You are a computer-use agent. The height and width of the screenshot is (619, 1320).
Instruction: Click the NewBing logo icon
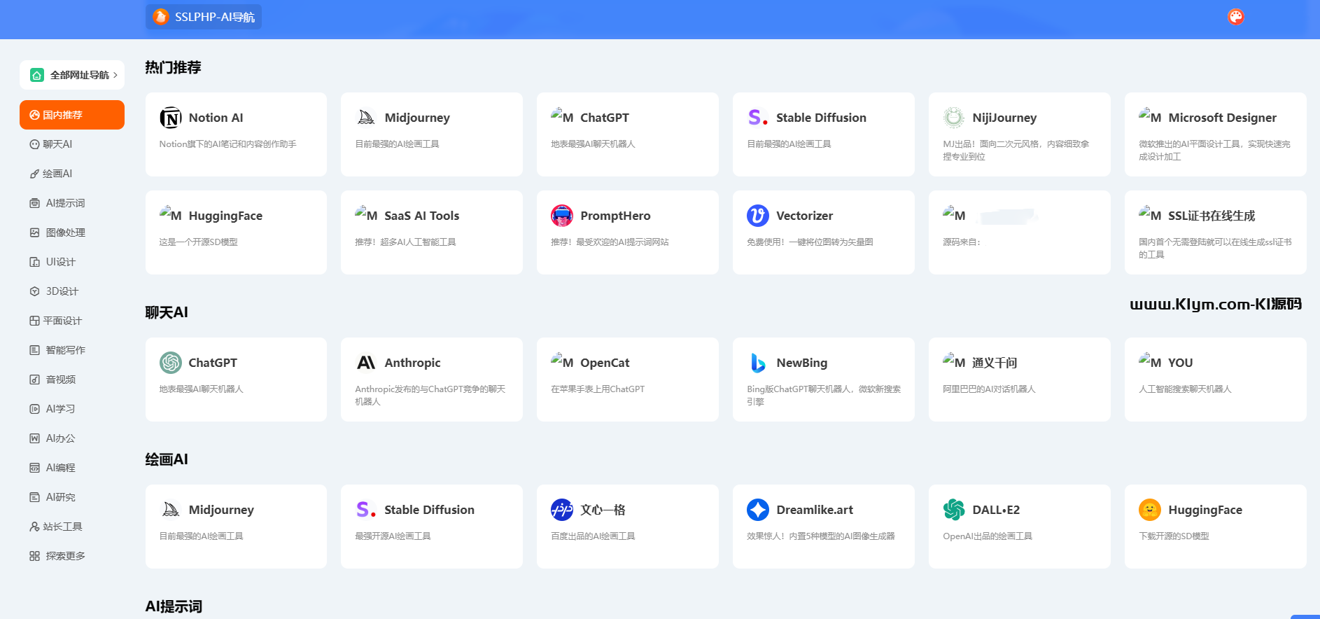758,363
